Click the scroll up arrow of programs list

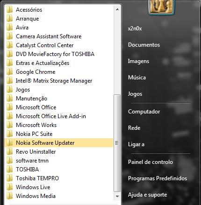(117, 9)
